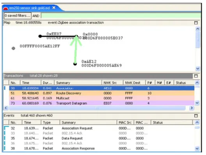Viewport: 206px width, 155px height.
Task: Sort Events by Type column
Action: [50, 123]
